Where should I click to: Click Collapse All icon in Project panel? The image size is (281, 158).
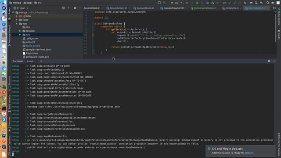tap(68, 8)
